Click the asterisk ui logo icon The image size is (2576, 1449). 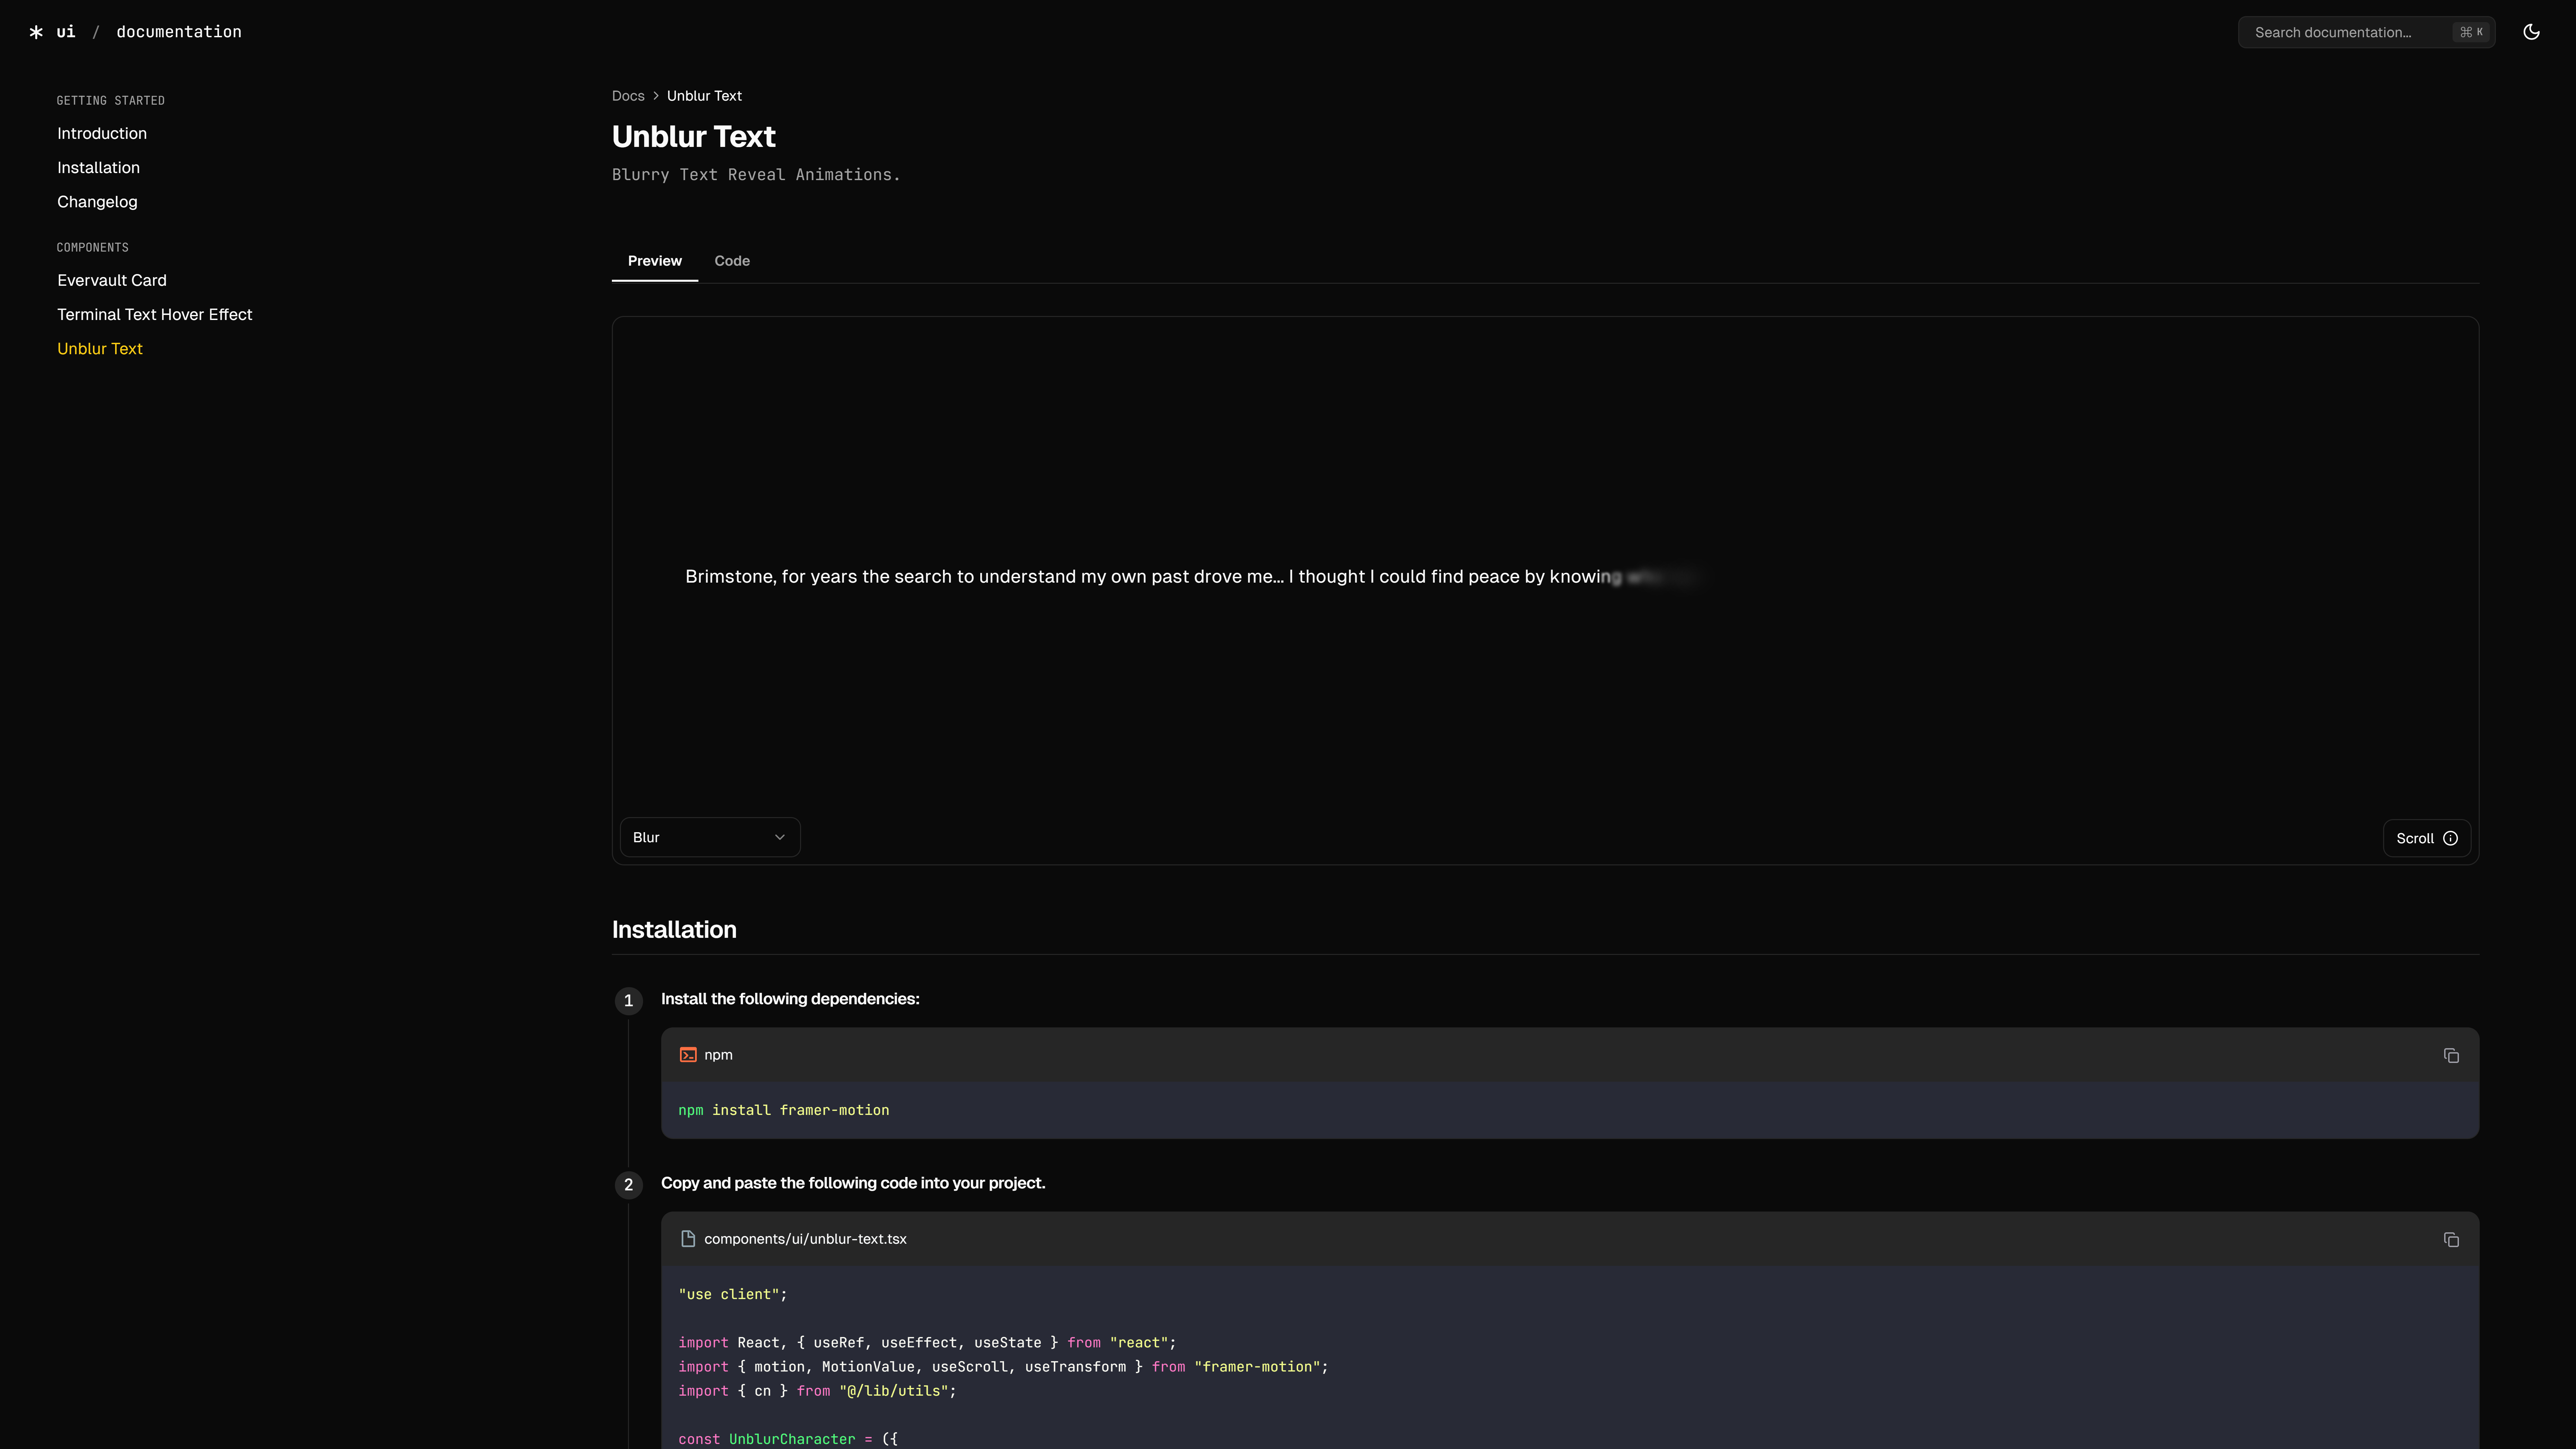(36, 32)
